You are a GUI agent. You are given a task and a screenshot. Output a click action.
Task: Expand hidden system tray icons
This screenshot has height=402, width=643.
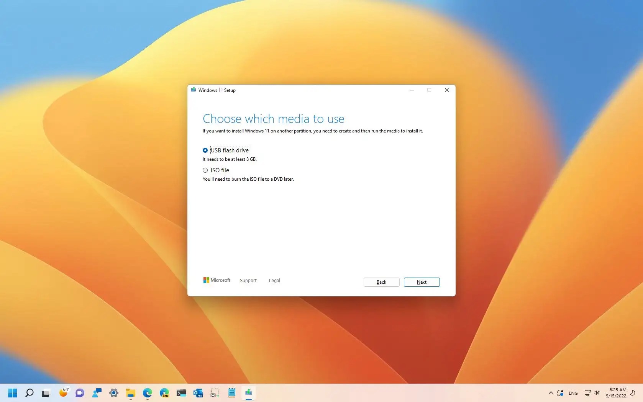point(551,393)
